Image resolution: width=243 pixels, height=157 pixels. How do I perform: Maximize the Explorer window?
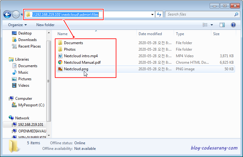(225, 6)
